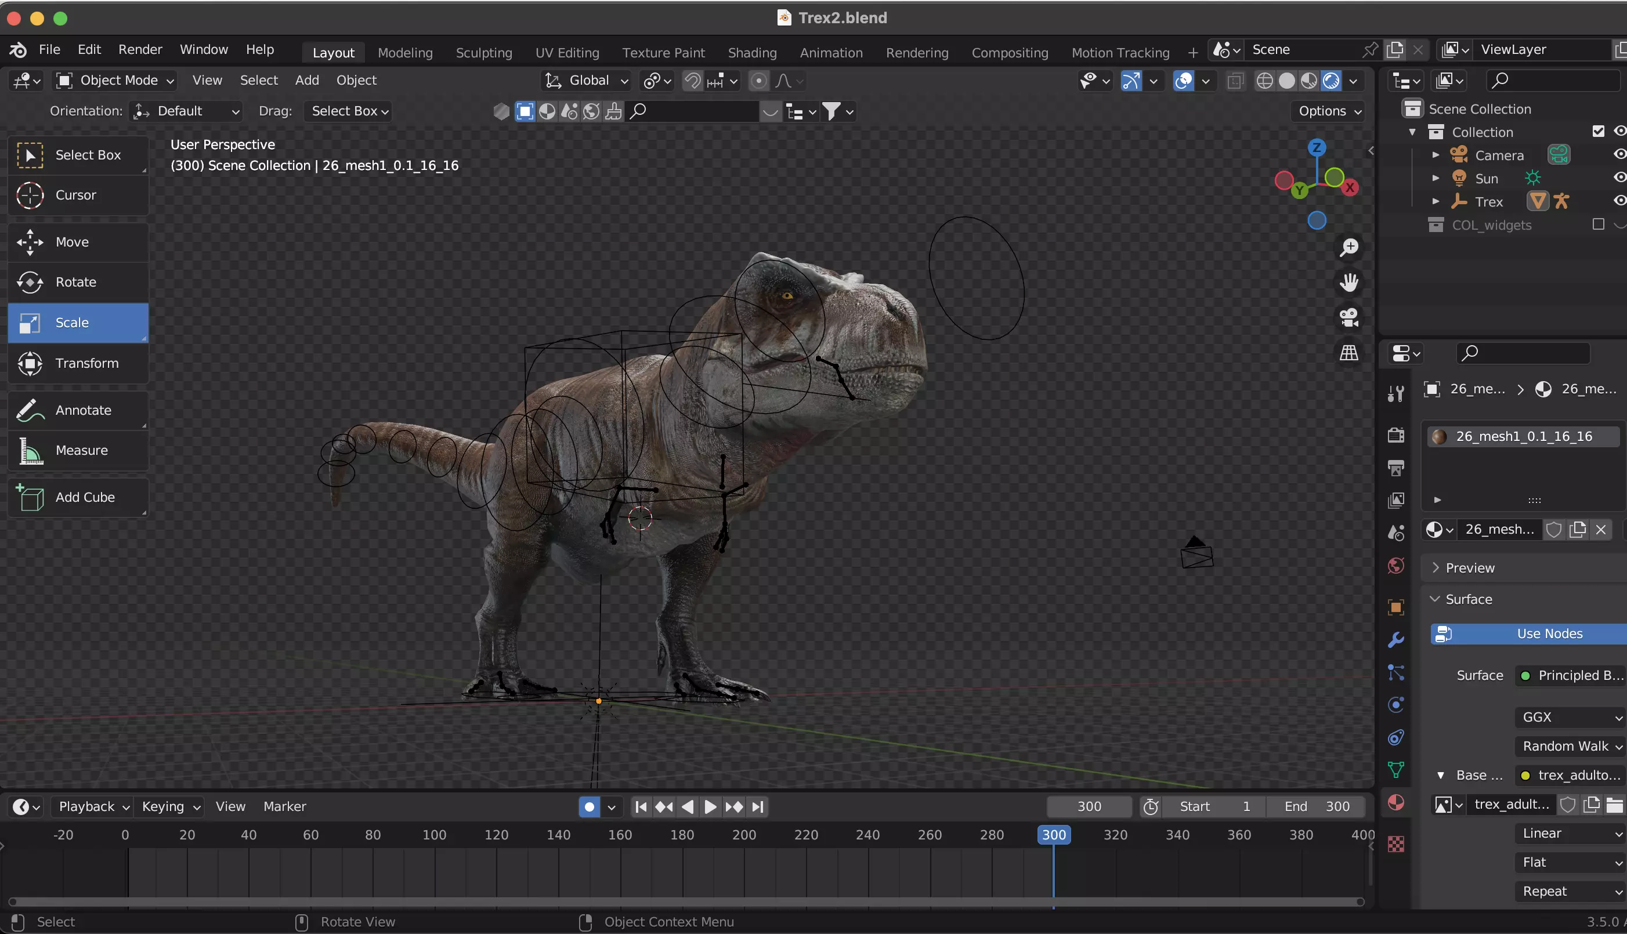Open the Texture properties tab
This screenshot has height=934, width=1627.
point(1395,844)
